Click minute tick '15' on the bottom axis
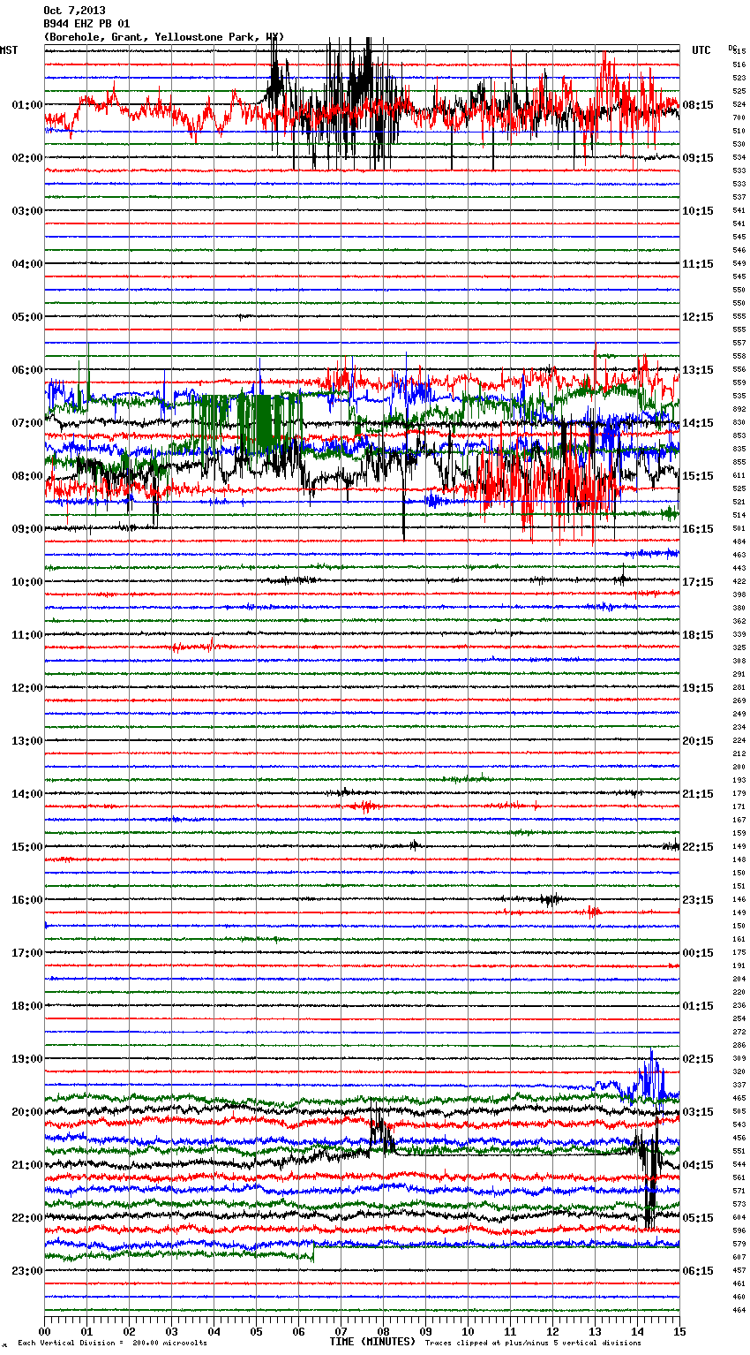This screenshot has height=1355, width=750. [679, 1331]
